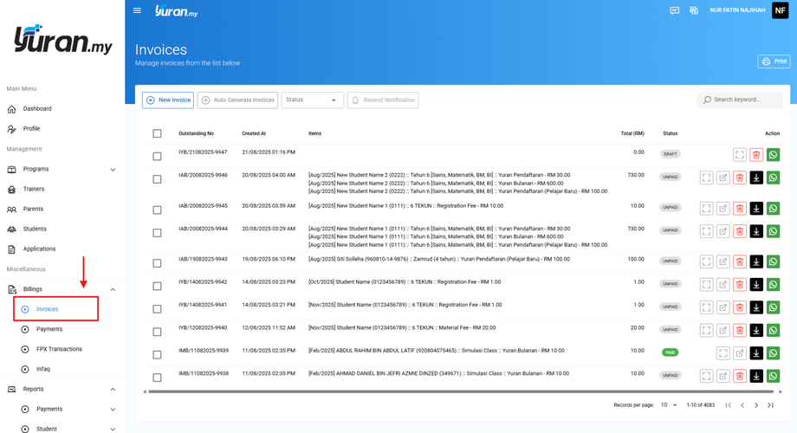Click Auto Generate Invoices button
The height and width of the screenshot is (433, 797).
pos(237,100)
